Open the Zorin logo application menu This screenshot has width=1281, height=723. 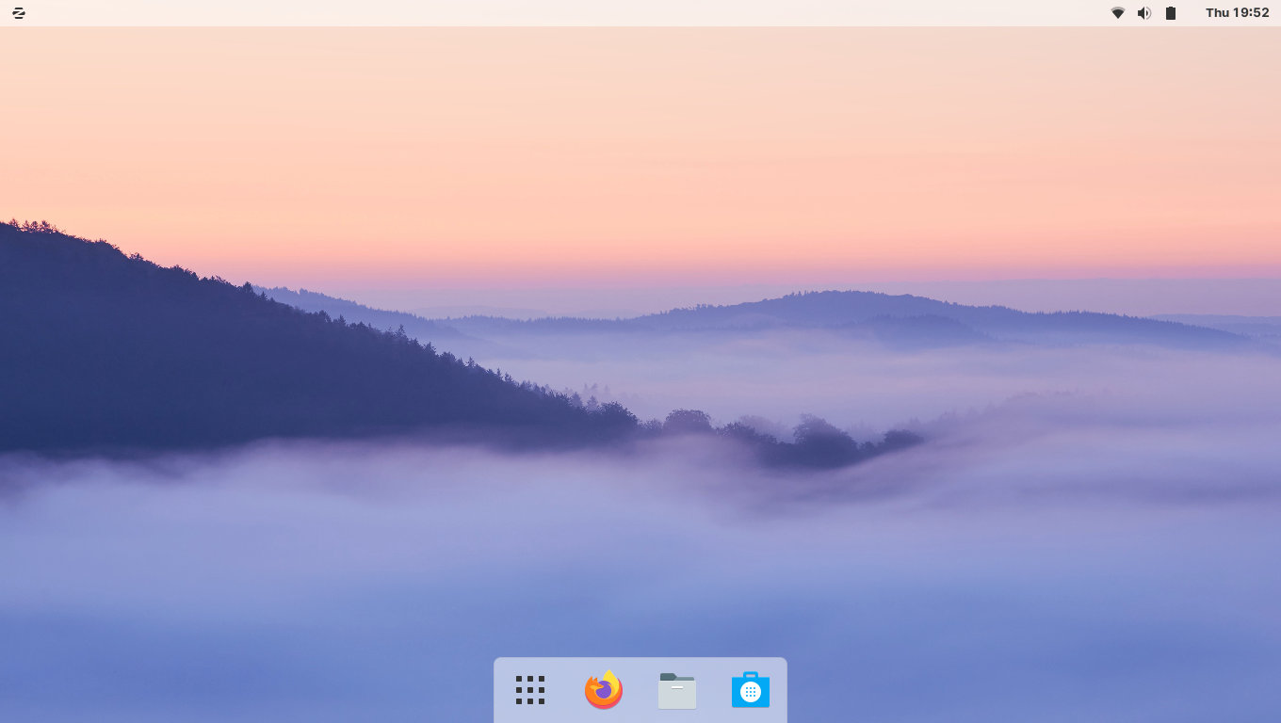click(x=18, y=13)
